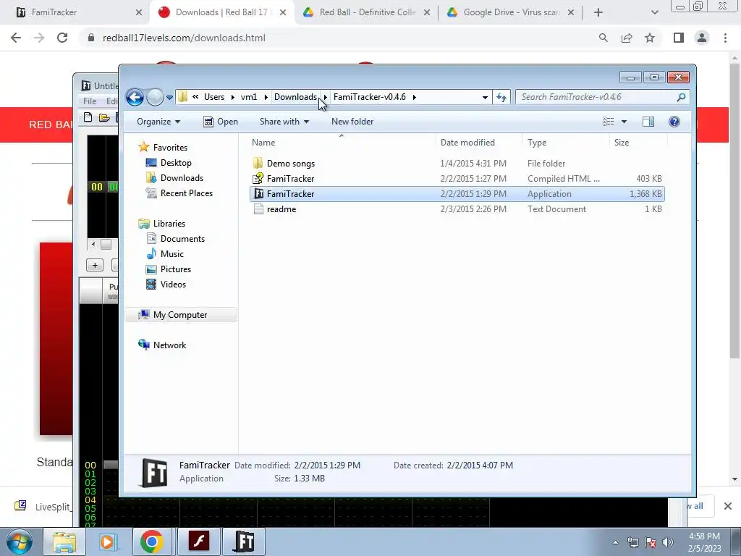Viewport: 741px width, 556px height.
Task: Click Open in Explorer toolbar
Action: pos(221,122)
